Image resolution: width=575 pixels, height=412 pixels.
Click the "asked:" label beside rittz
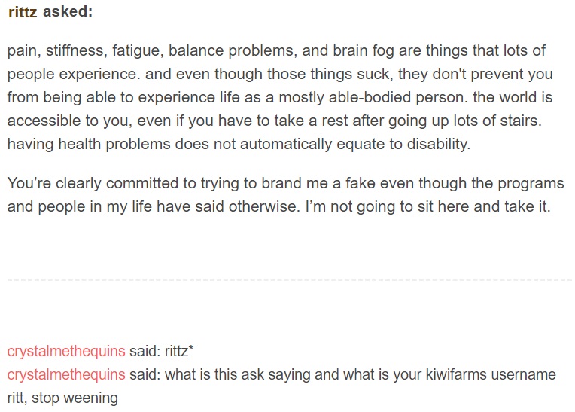click(x=68, y=12)
